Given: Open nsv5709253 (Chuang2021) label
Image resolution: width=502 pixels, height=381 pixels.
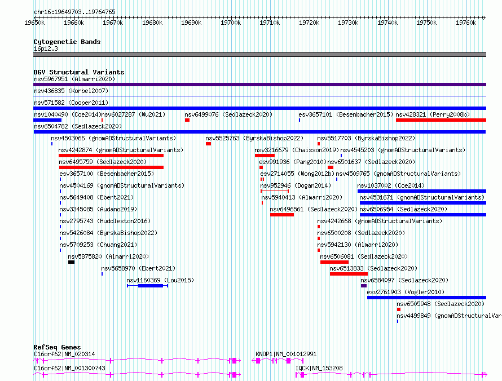Looking at the screenshot, I should 98,245.
